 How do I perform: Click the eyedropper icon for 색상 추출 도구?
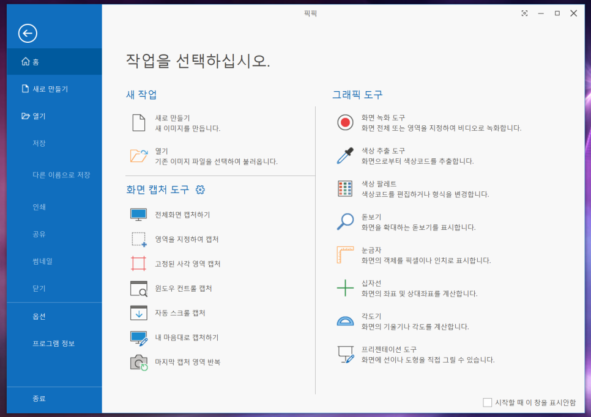(x=345, y=155)
